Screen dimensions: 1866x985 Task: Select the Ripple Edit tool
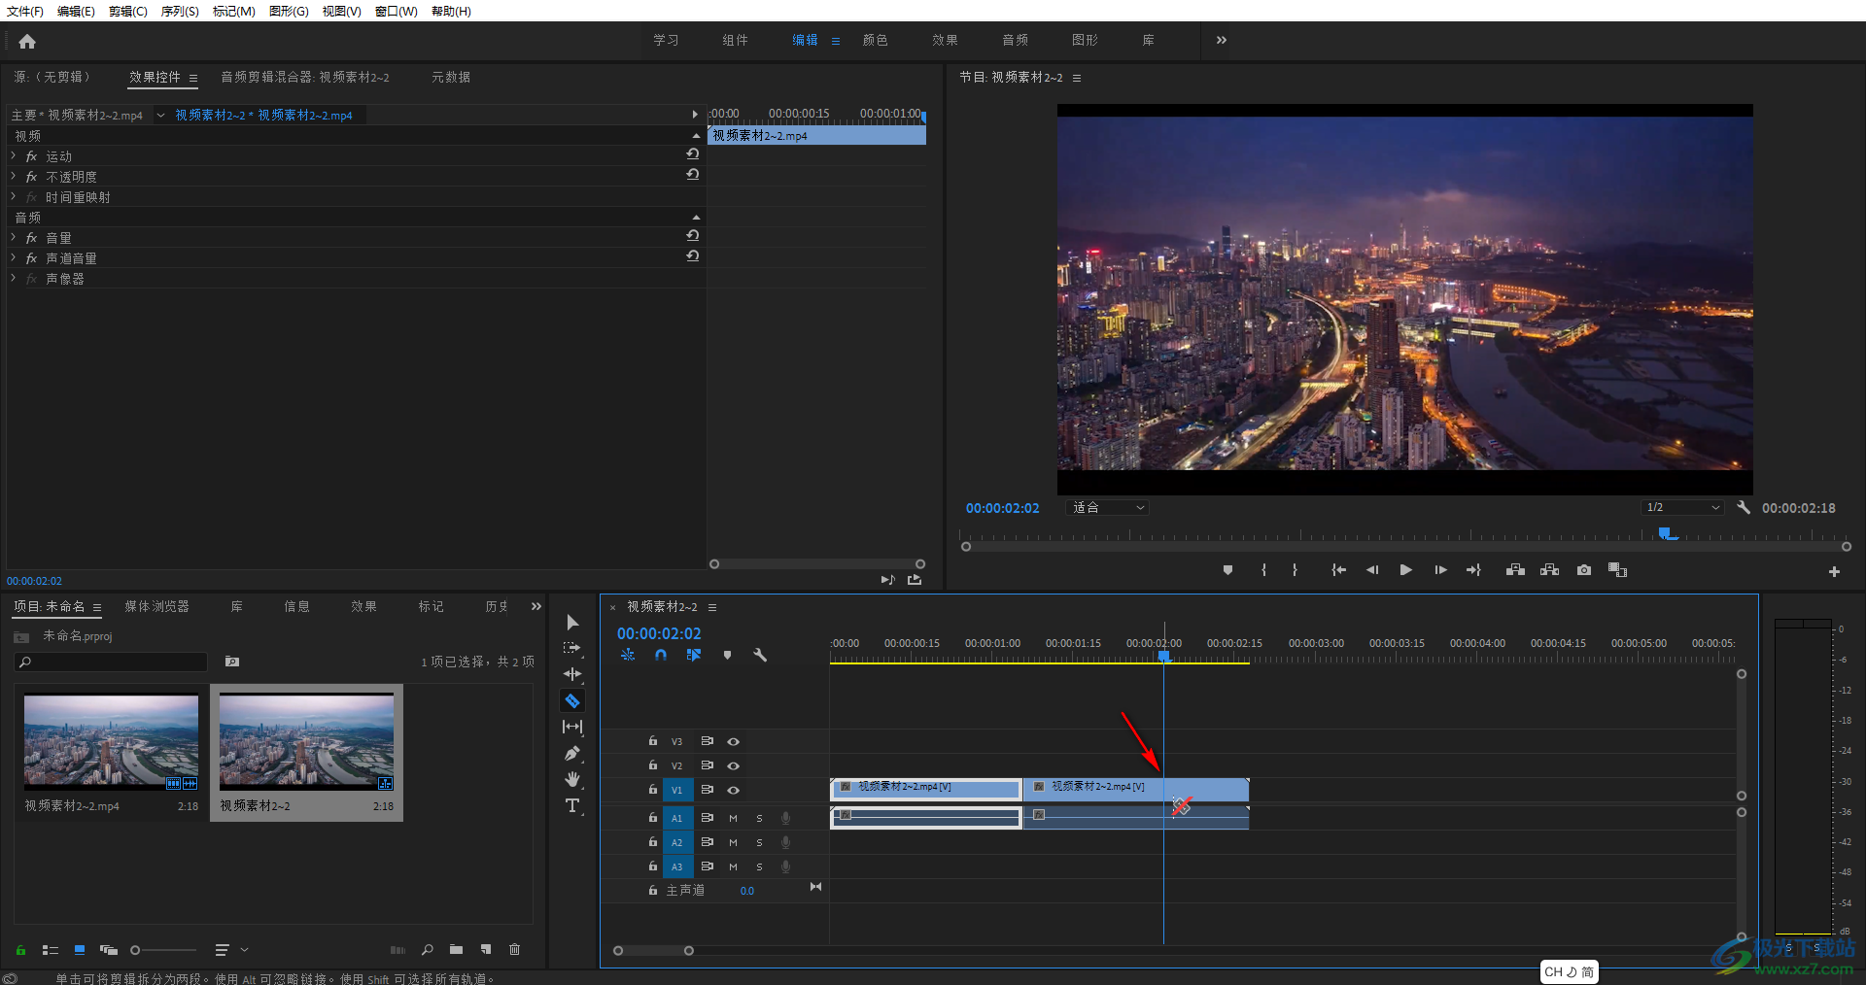(x=572, y=674)
